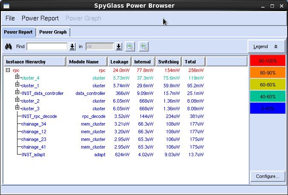
Task: Open the File menu
Action: click(10, 18)
